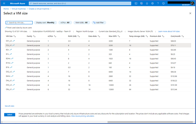Open vCPUs All filter pill
The image size is (196, 124).
coord(65,23)
